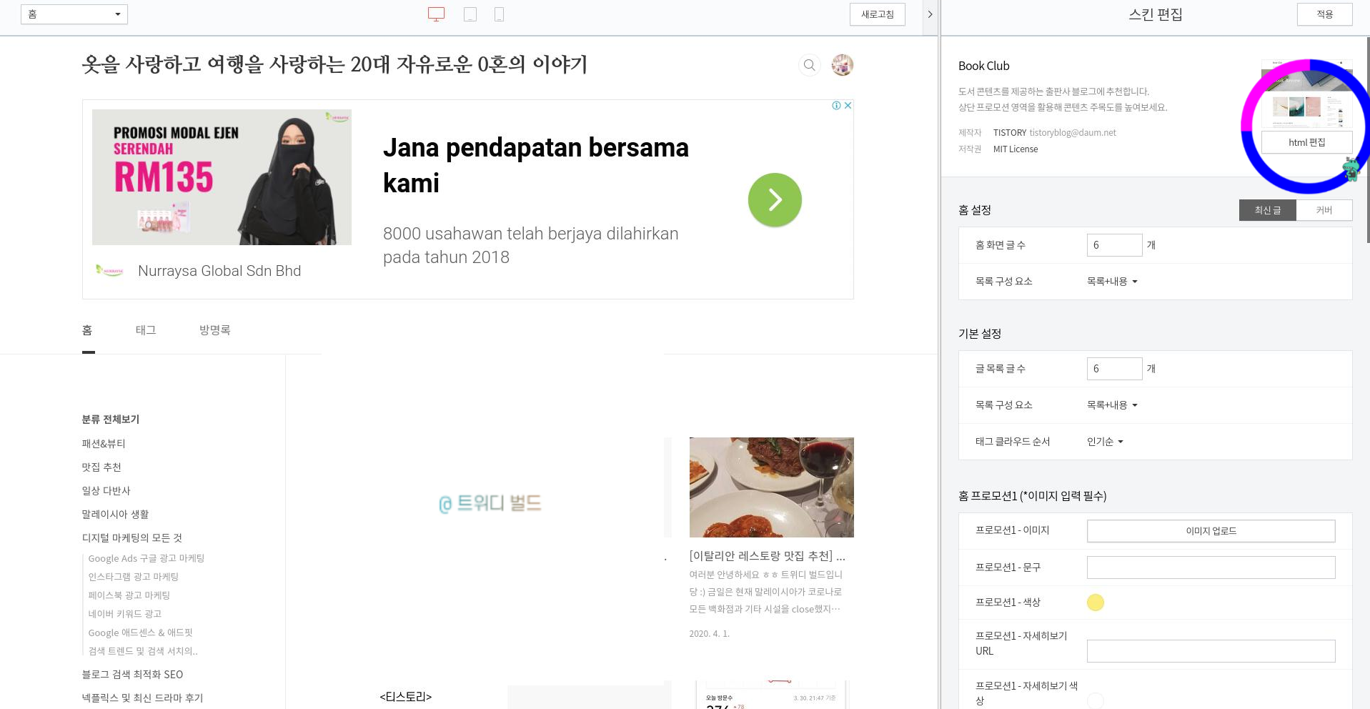The height and width of the screenshot is (709, 1370).
Task: Open 인스타그램 광고 마케팅 subcategory
Action: 134,577
